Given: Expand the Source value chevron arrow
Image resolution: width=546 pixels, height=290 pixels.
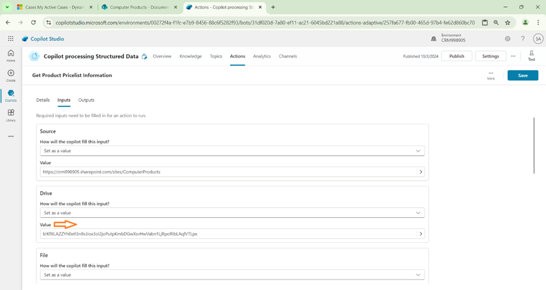Looking at the screenshot, I should (421, 172).
